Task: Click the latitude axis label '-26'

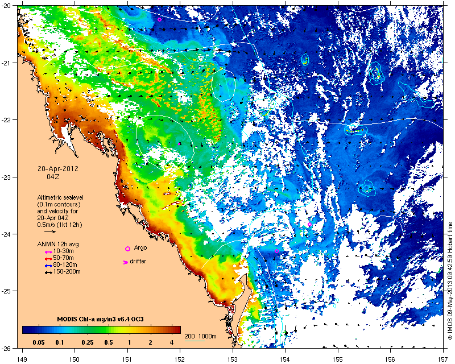Action: [x=6, y=348]
